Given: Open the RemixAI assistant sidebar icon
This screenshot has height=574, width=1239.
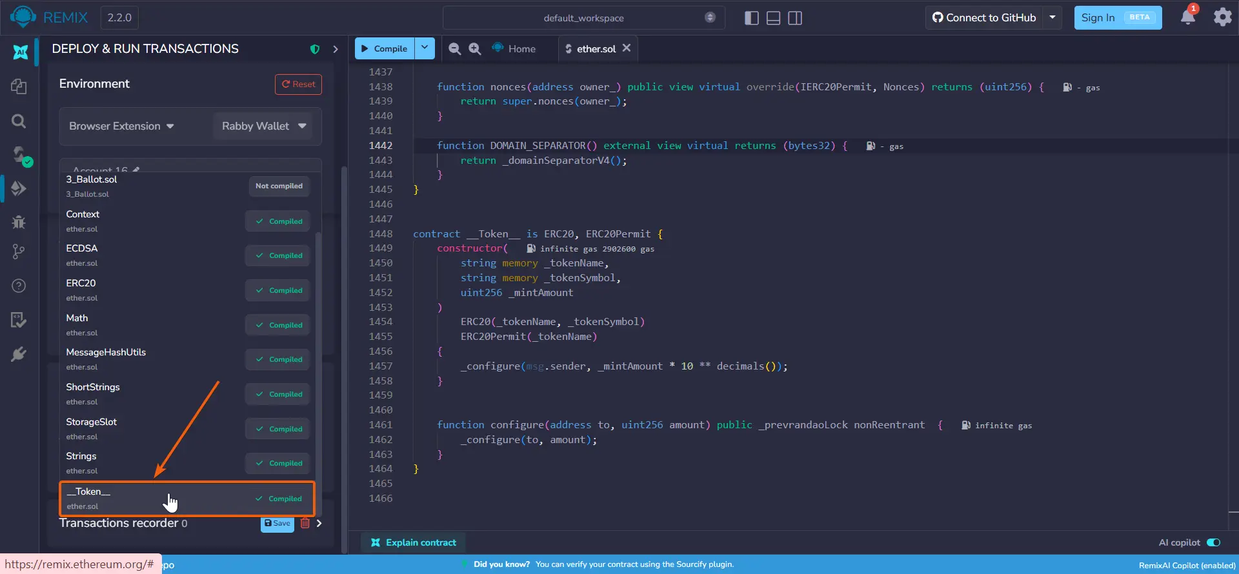Looking at the screenshot, I should click(20, 52).
